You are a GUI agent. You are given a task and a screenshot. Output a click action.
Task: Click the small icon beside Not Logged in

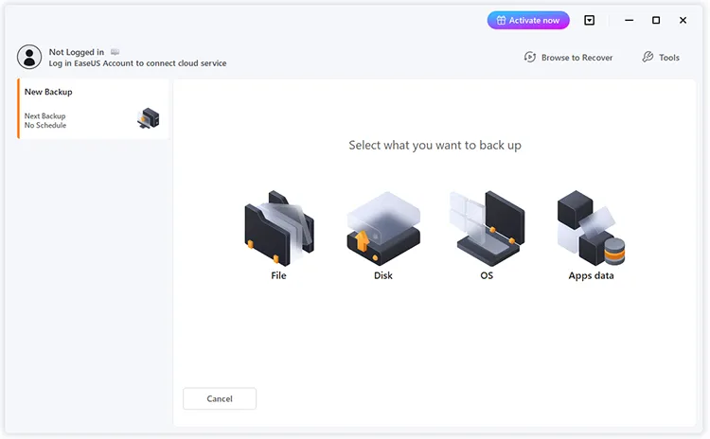pos(115,52)
